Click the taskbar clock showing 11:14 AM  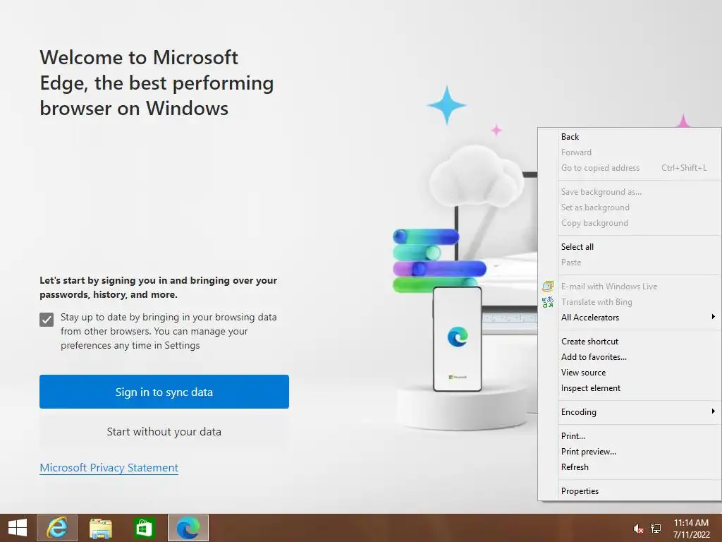tap(691, 529)
